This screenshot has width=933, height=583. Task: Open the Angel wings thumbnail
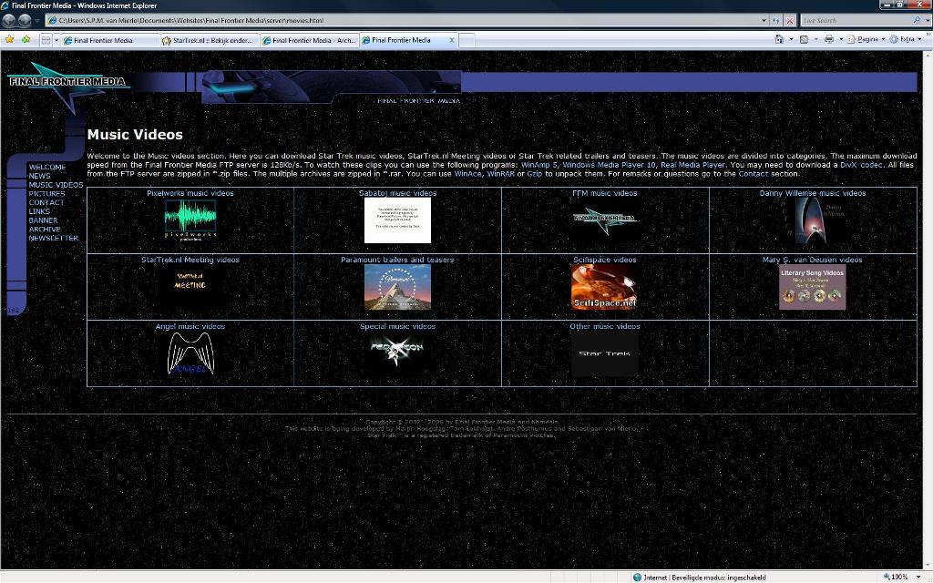(190, 353)
